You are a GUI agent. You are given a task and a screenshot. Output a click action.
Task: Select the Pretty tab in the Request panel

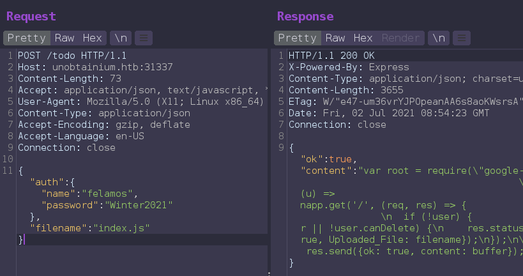point(26,38)
